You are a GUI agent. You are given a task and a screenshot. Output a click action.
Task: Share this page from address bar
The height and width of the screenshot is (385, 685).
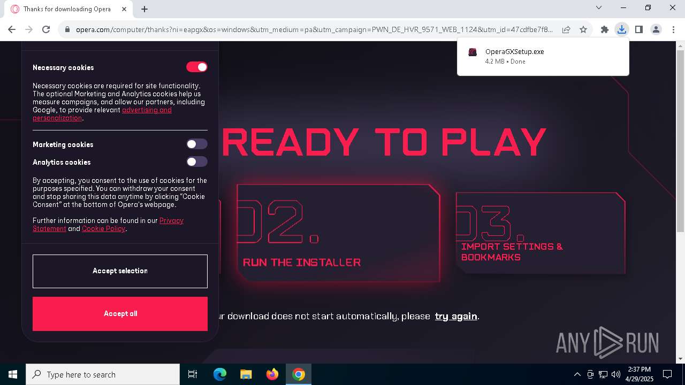[566, 29]
